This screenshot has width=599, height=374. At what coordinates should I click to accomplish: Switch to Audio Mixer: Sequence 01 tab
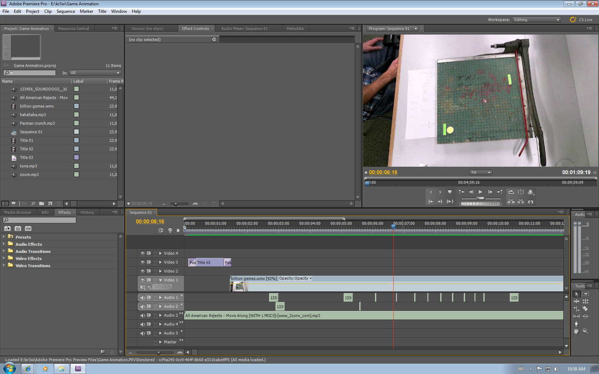point(244,28)
